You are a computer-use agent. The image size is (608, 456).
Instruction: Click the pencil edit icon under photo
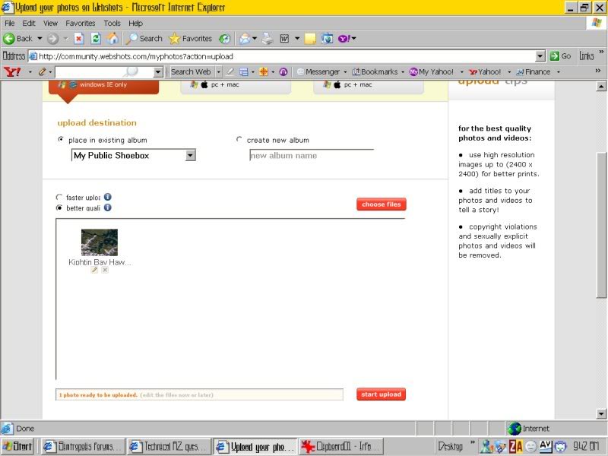pos(94,270)
